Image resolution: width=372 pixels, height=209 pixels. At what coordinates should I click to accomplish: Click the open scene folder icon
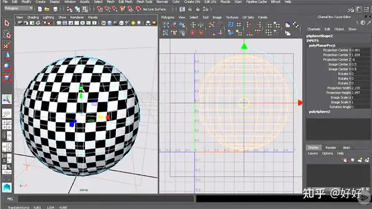click(46, 9)
